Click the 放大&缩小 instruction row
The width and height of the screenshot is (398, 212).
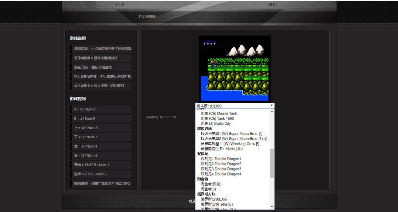tap(101, 86)
